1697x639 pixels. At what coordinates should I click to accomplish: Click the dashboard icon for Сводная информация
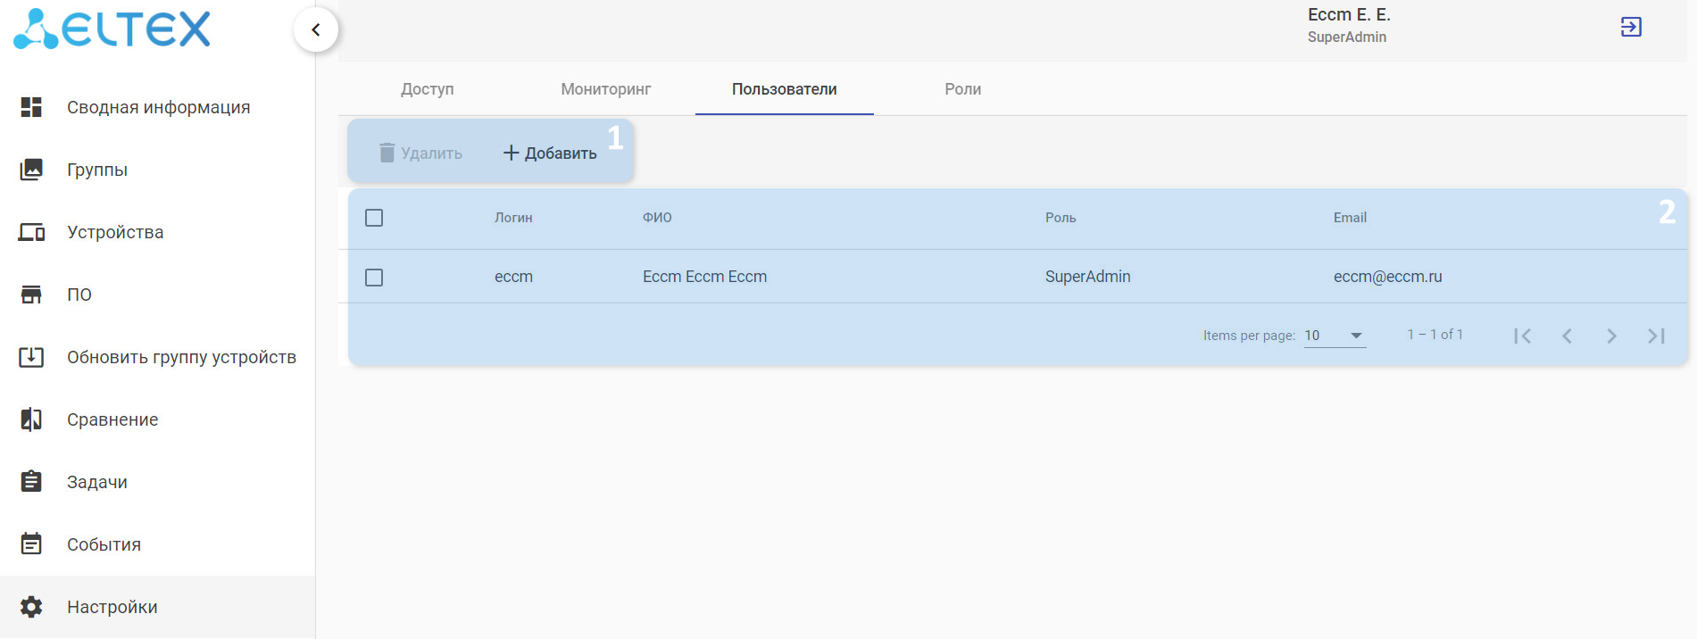pos(31,107)
